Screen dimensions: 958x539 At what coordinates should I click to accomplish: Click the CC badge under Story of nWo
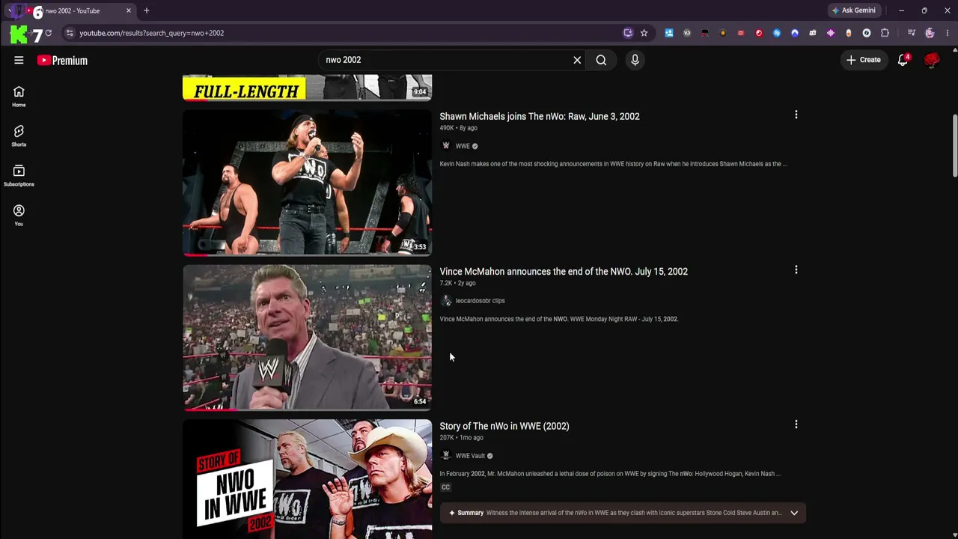[445, 487]
